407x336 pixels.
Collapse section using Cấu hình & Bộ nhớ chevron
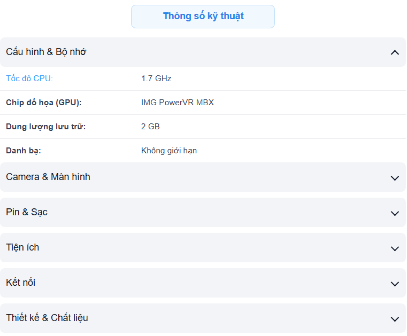tap(395, 52)
